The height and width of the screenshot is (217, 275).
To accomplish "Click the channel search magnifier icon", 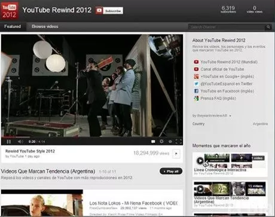I will [x=268, y=27].
